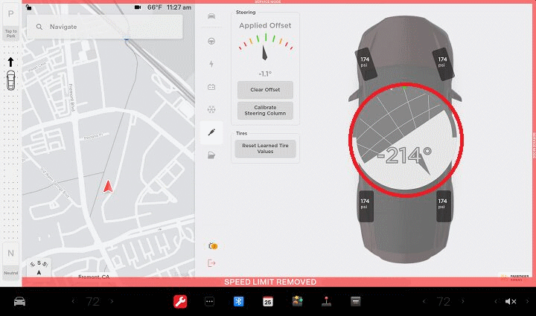The height and width of the screenshot is (316, 536).
Task: Select the steering wheel service category
Action: (211, 41)
